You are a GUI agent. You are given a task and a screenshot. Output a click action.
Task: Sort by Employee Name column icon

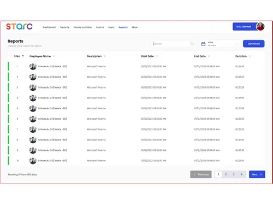coord(54,56)
